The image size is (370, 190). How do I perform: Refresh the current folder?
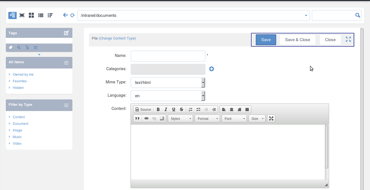72,15
